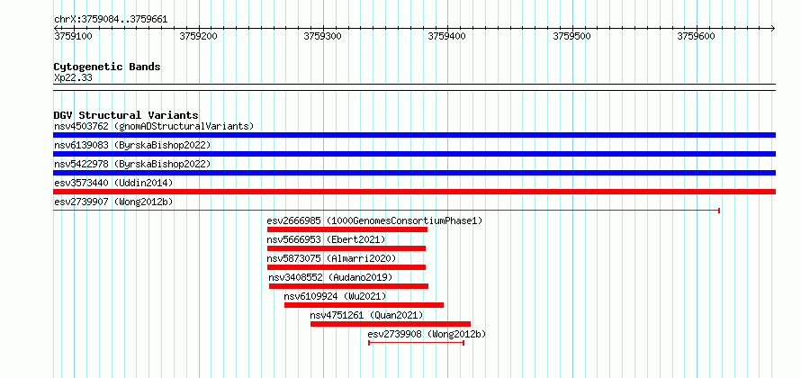Click the nsv4503762 gnomADStructuralVariants label
This screenshot has width=801, height=378.
click(x=154, y=126)
